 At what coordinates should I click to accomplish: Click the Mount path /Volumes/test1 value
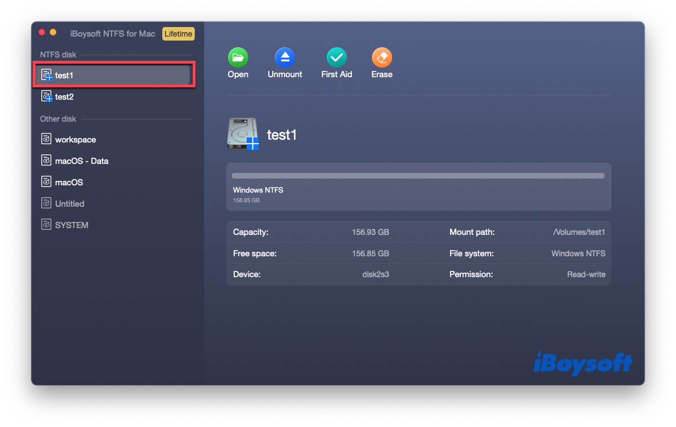point(578,232)
